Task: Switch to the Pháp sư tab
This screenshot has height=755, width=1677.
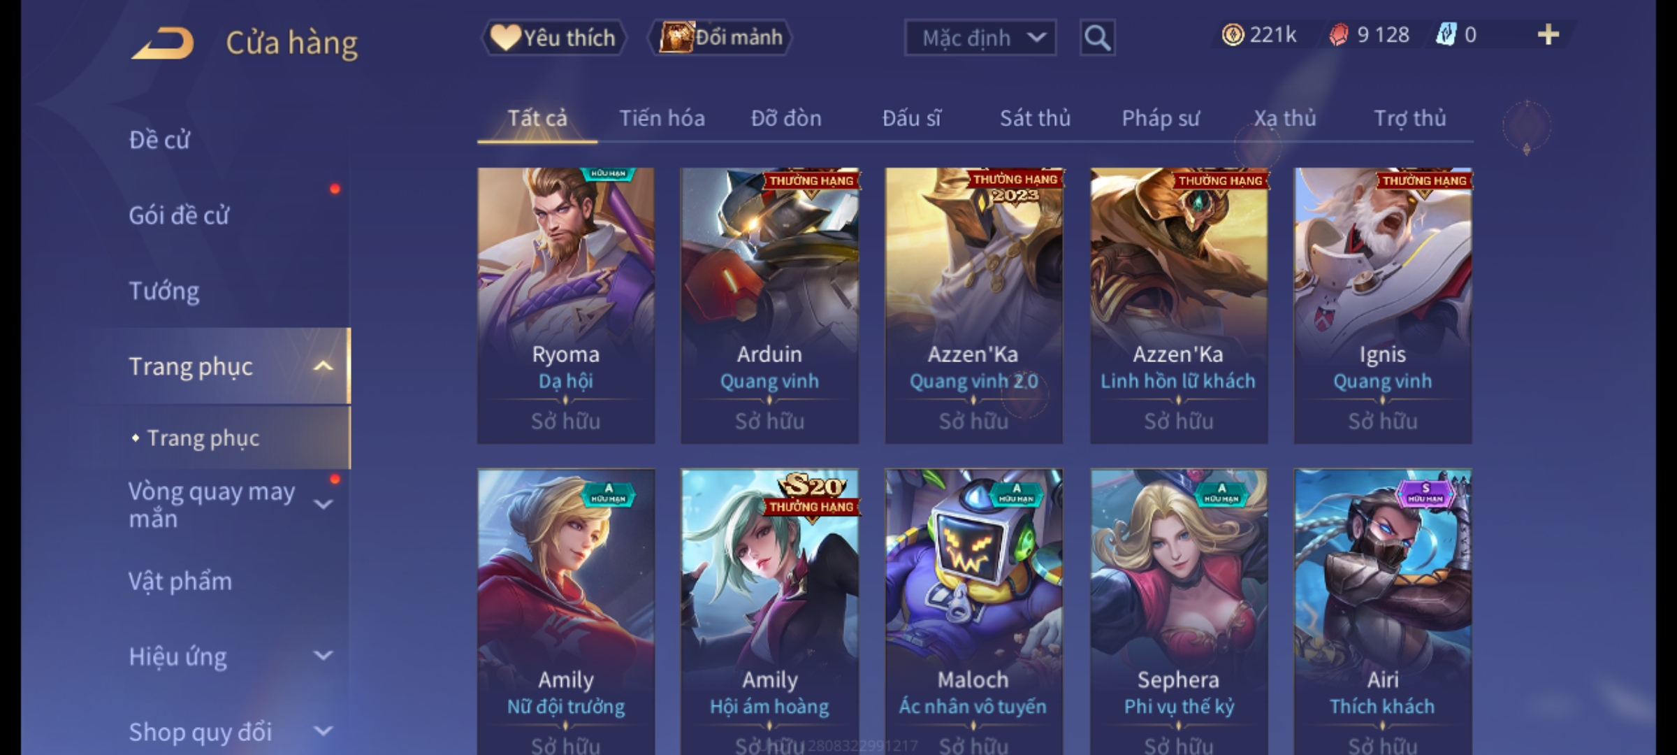Action: [x=1161, y=118]
